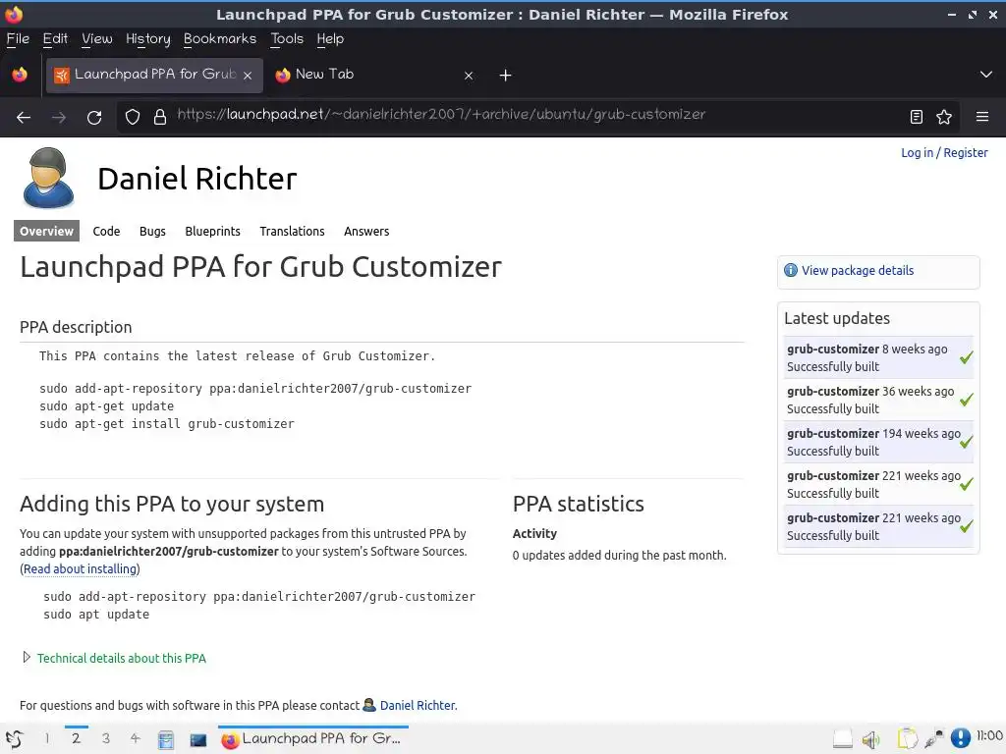Click the 11:00 taskbar clock
Image resolution: width=1006 pixels, height=754 pixels.
point(989,736)
